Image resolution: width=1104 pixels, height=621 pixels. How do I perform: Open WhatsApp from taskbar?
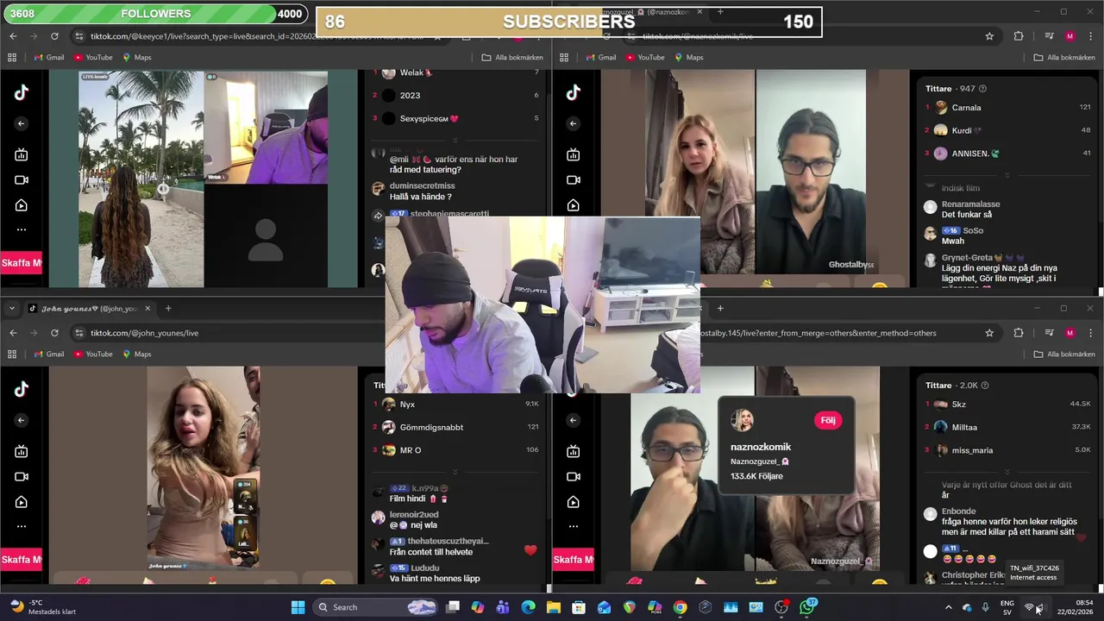click(806, 607)
